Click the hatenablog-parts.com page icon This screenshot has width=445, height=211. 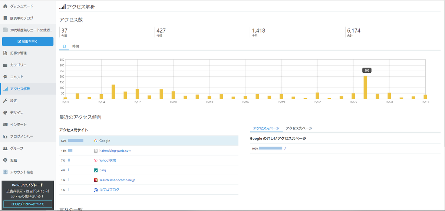(x=96, y=151)
